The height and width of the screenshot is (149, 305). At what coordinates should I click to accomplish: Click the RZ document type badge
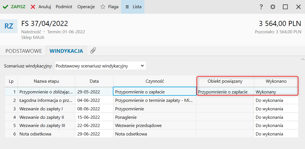pos(9,26)
